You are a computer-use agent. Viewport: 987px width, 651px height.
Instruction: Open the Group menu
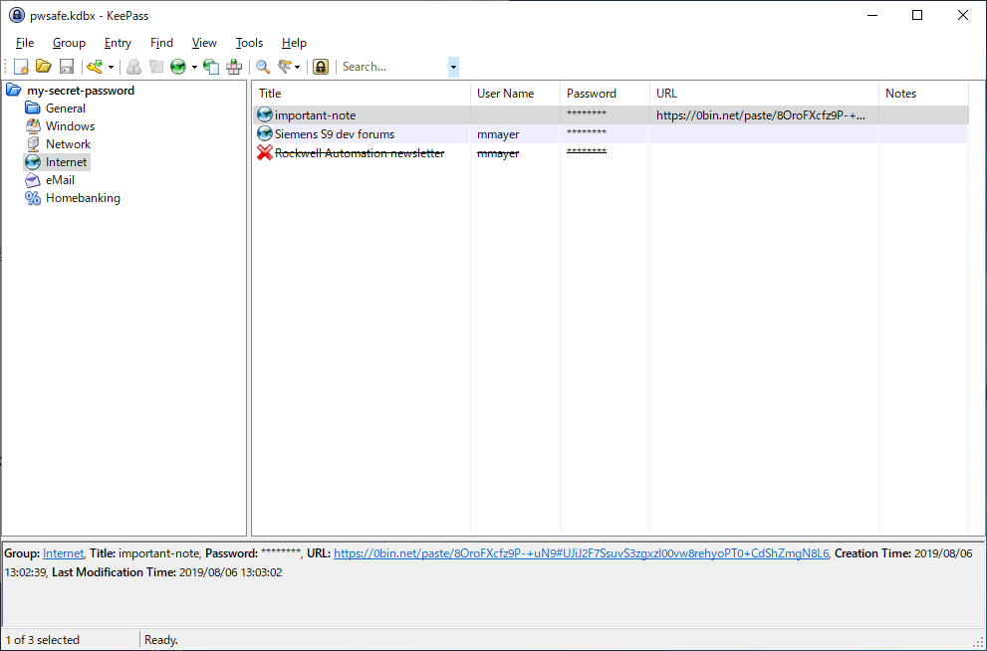69,43
